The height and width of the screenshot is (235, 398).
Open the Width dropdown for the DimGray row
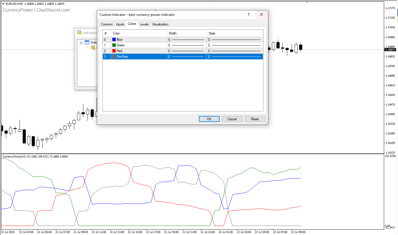click(x=187, y=57)
